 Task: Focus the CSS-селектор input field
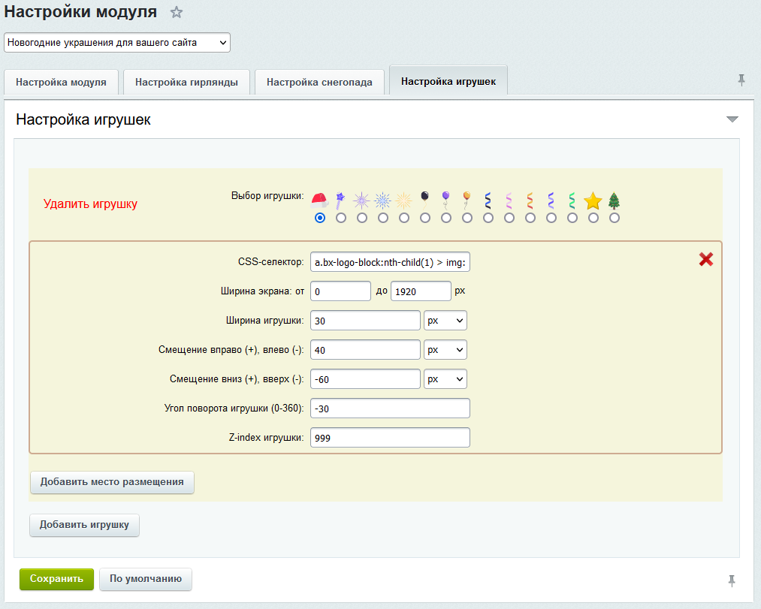(x=390, y=262)
